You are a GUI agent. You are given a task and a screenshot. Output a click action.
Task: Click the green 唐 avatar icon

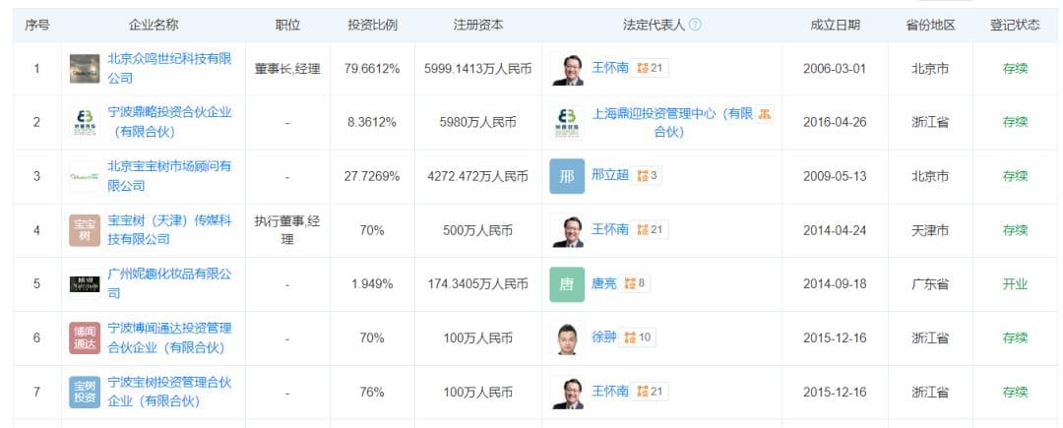click(x=567, y=284)
